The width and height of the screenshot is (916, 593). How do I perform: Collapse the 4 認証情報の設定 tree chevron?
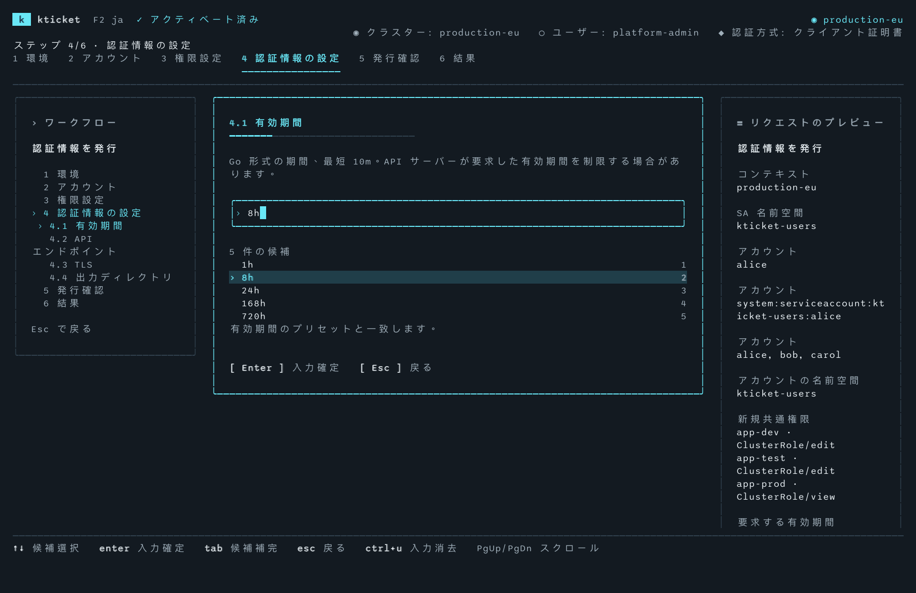click(x=34, y=213)
